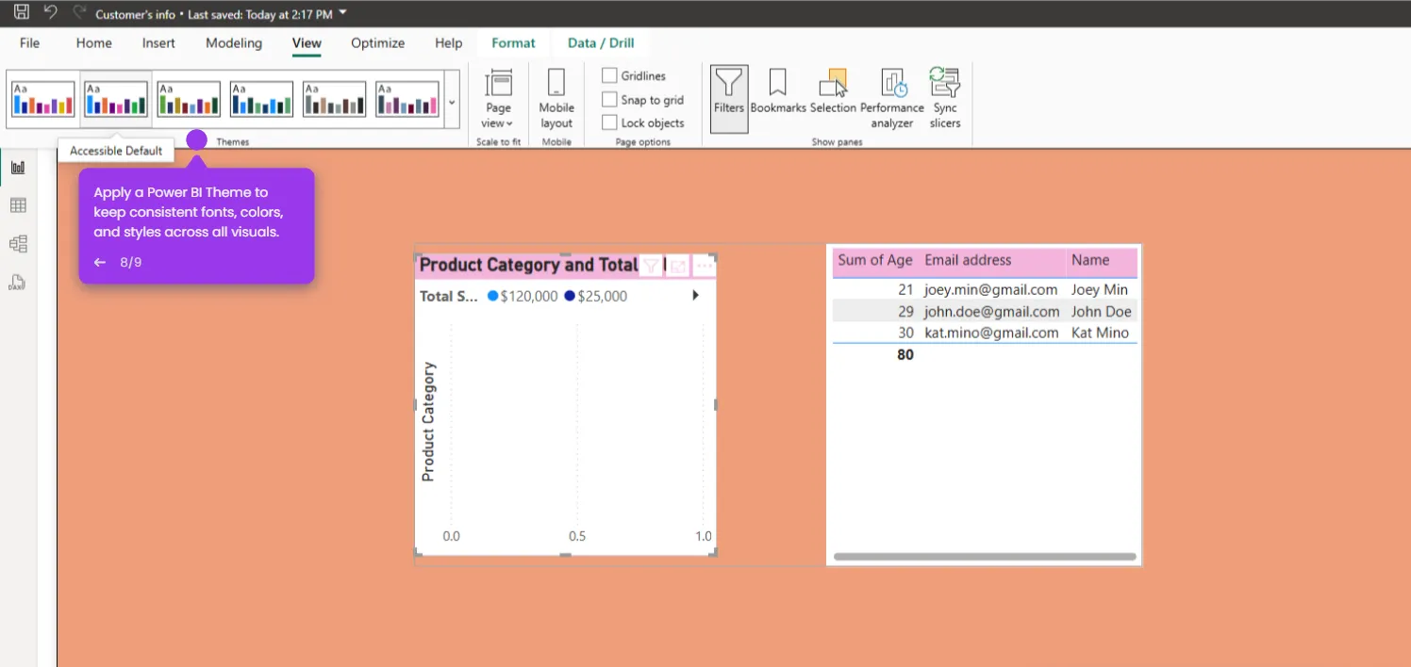
Task: Toggle the Filters pane button
Action: tap(729, 99)
